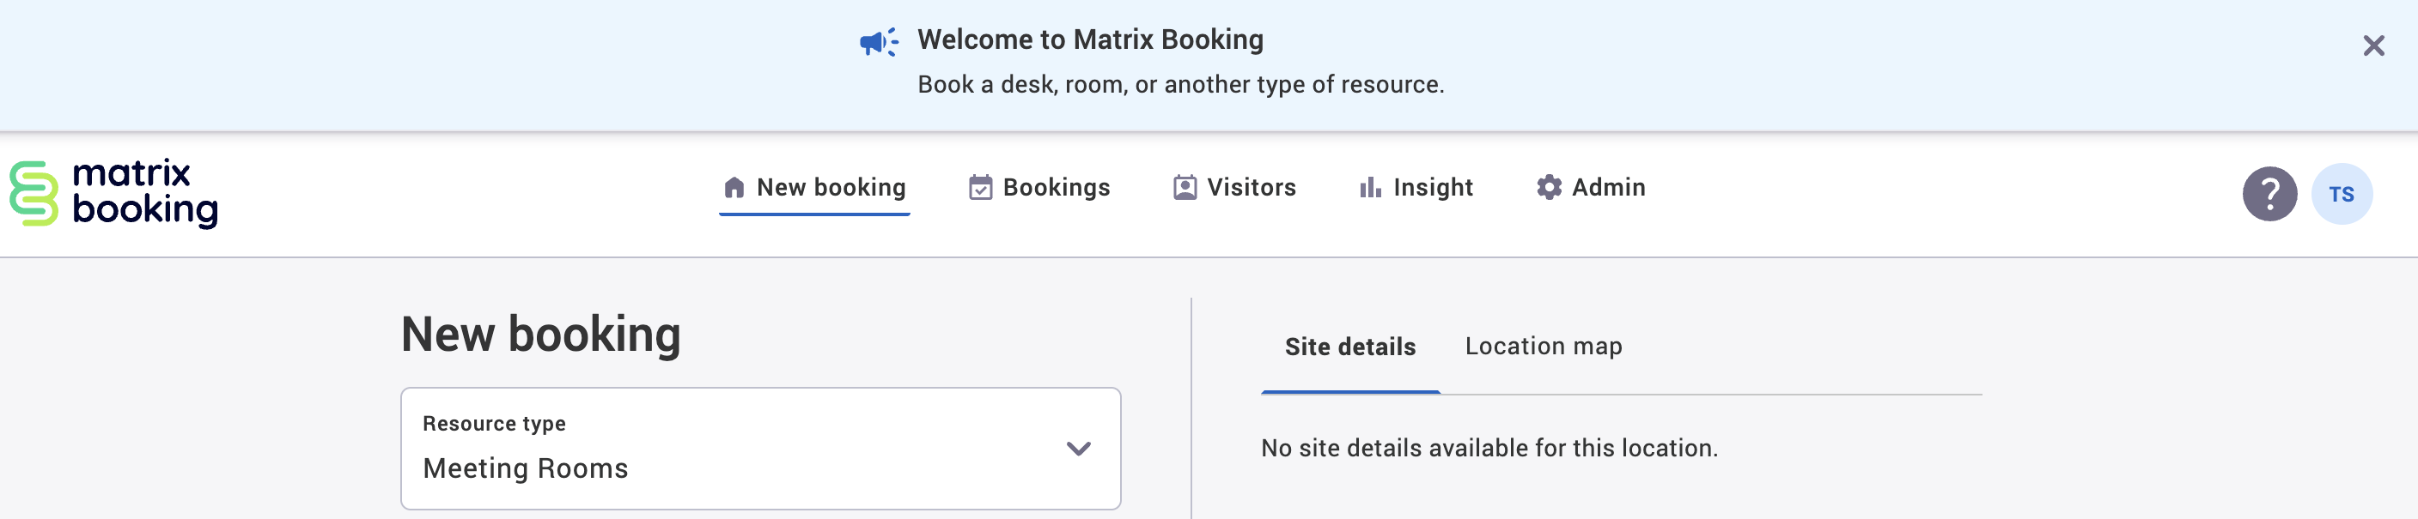This screenshot has width=2418, height=519.
Task: Open help via the question mark icon
Action: click(2269, 194)
